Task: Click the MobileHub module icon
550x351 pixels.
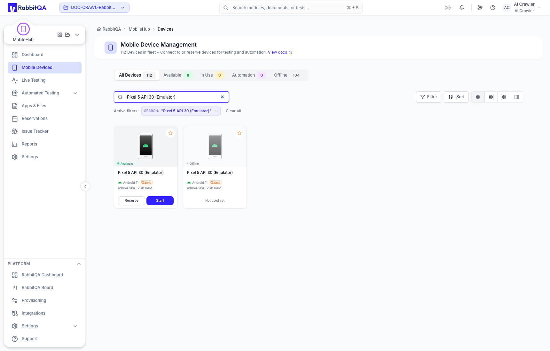Action: pyautogui.click(x=23, y=29)
